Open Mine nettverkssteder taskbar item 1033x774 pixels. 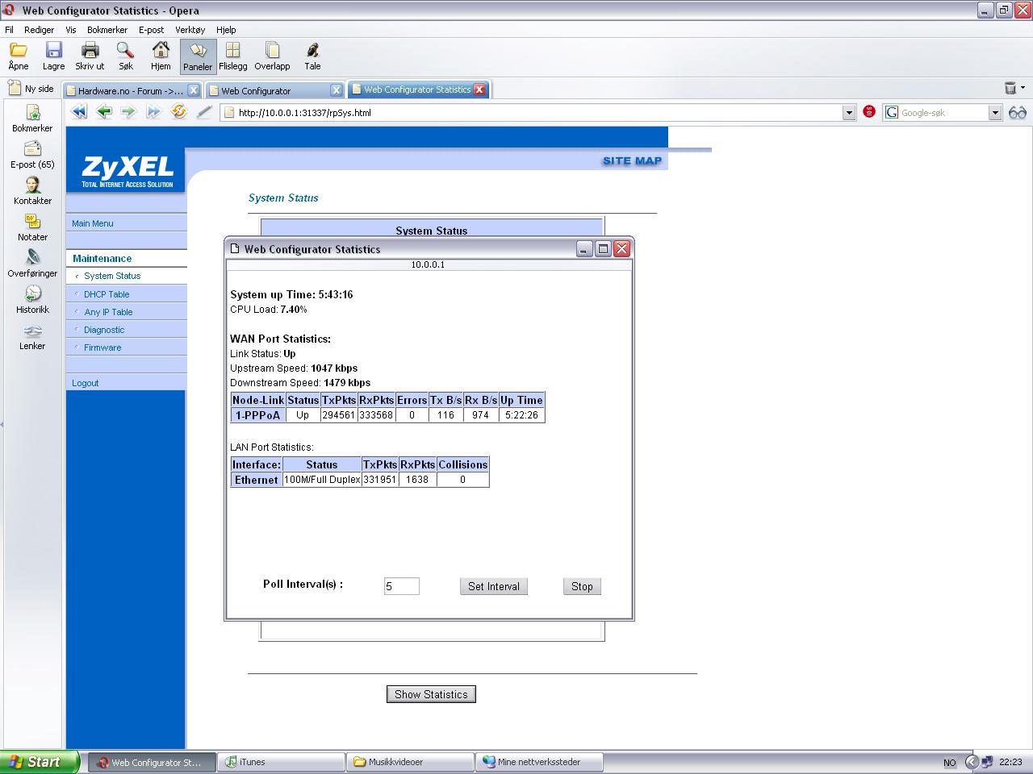(539, 762)
